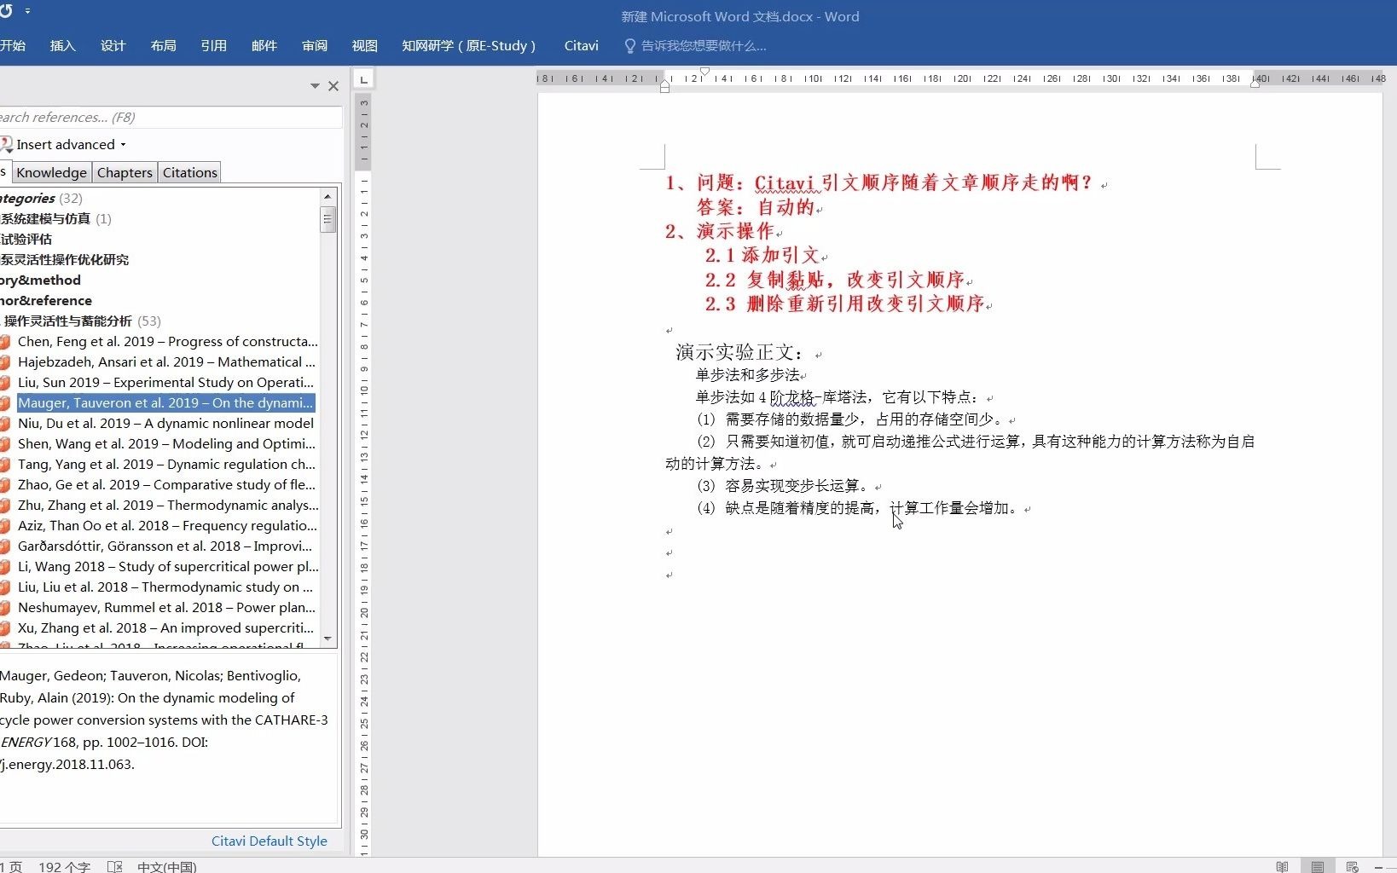
Task: Open the 引用 ribbon tab
Action: [213, 46]
